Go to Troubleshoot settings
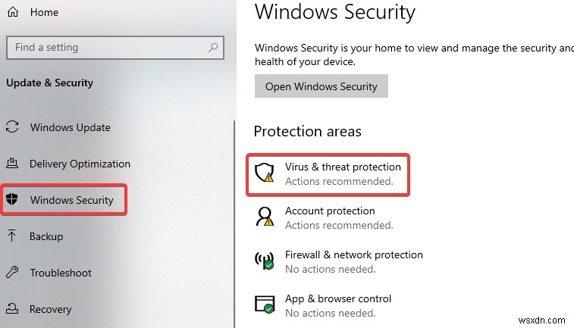Screen dimensions: 574x328 tap(61, 273)
